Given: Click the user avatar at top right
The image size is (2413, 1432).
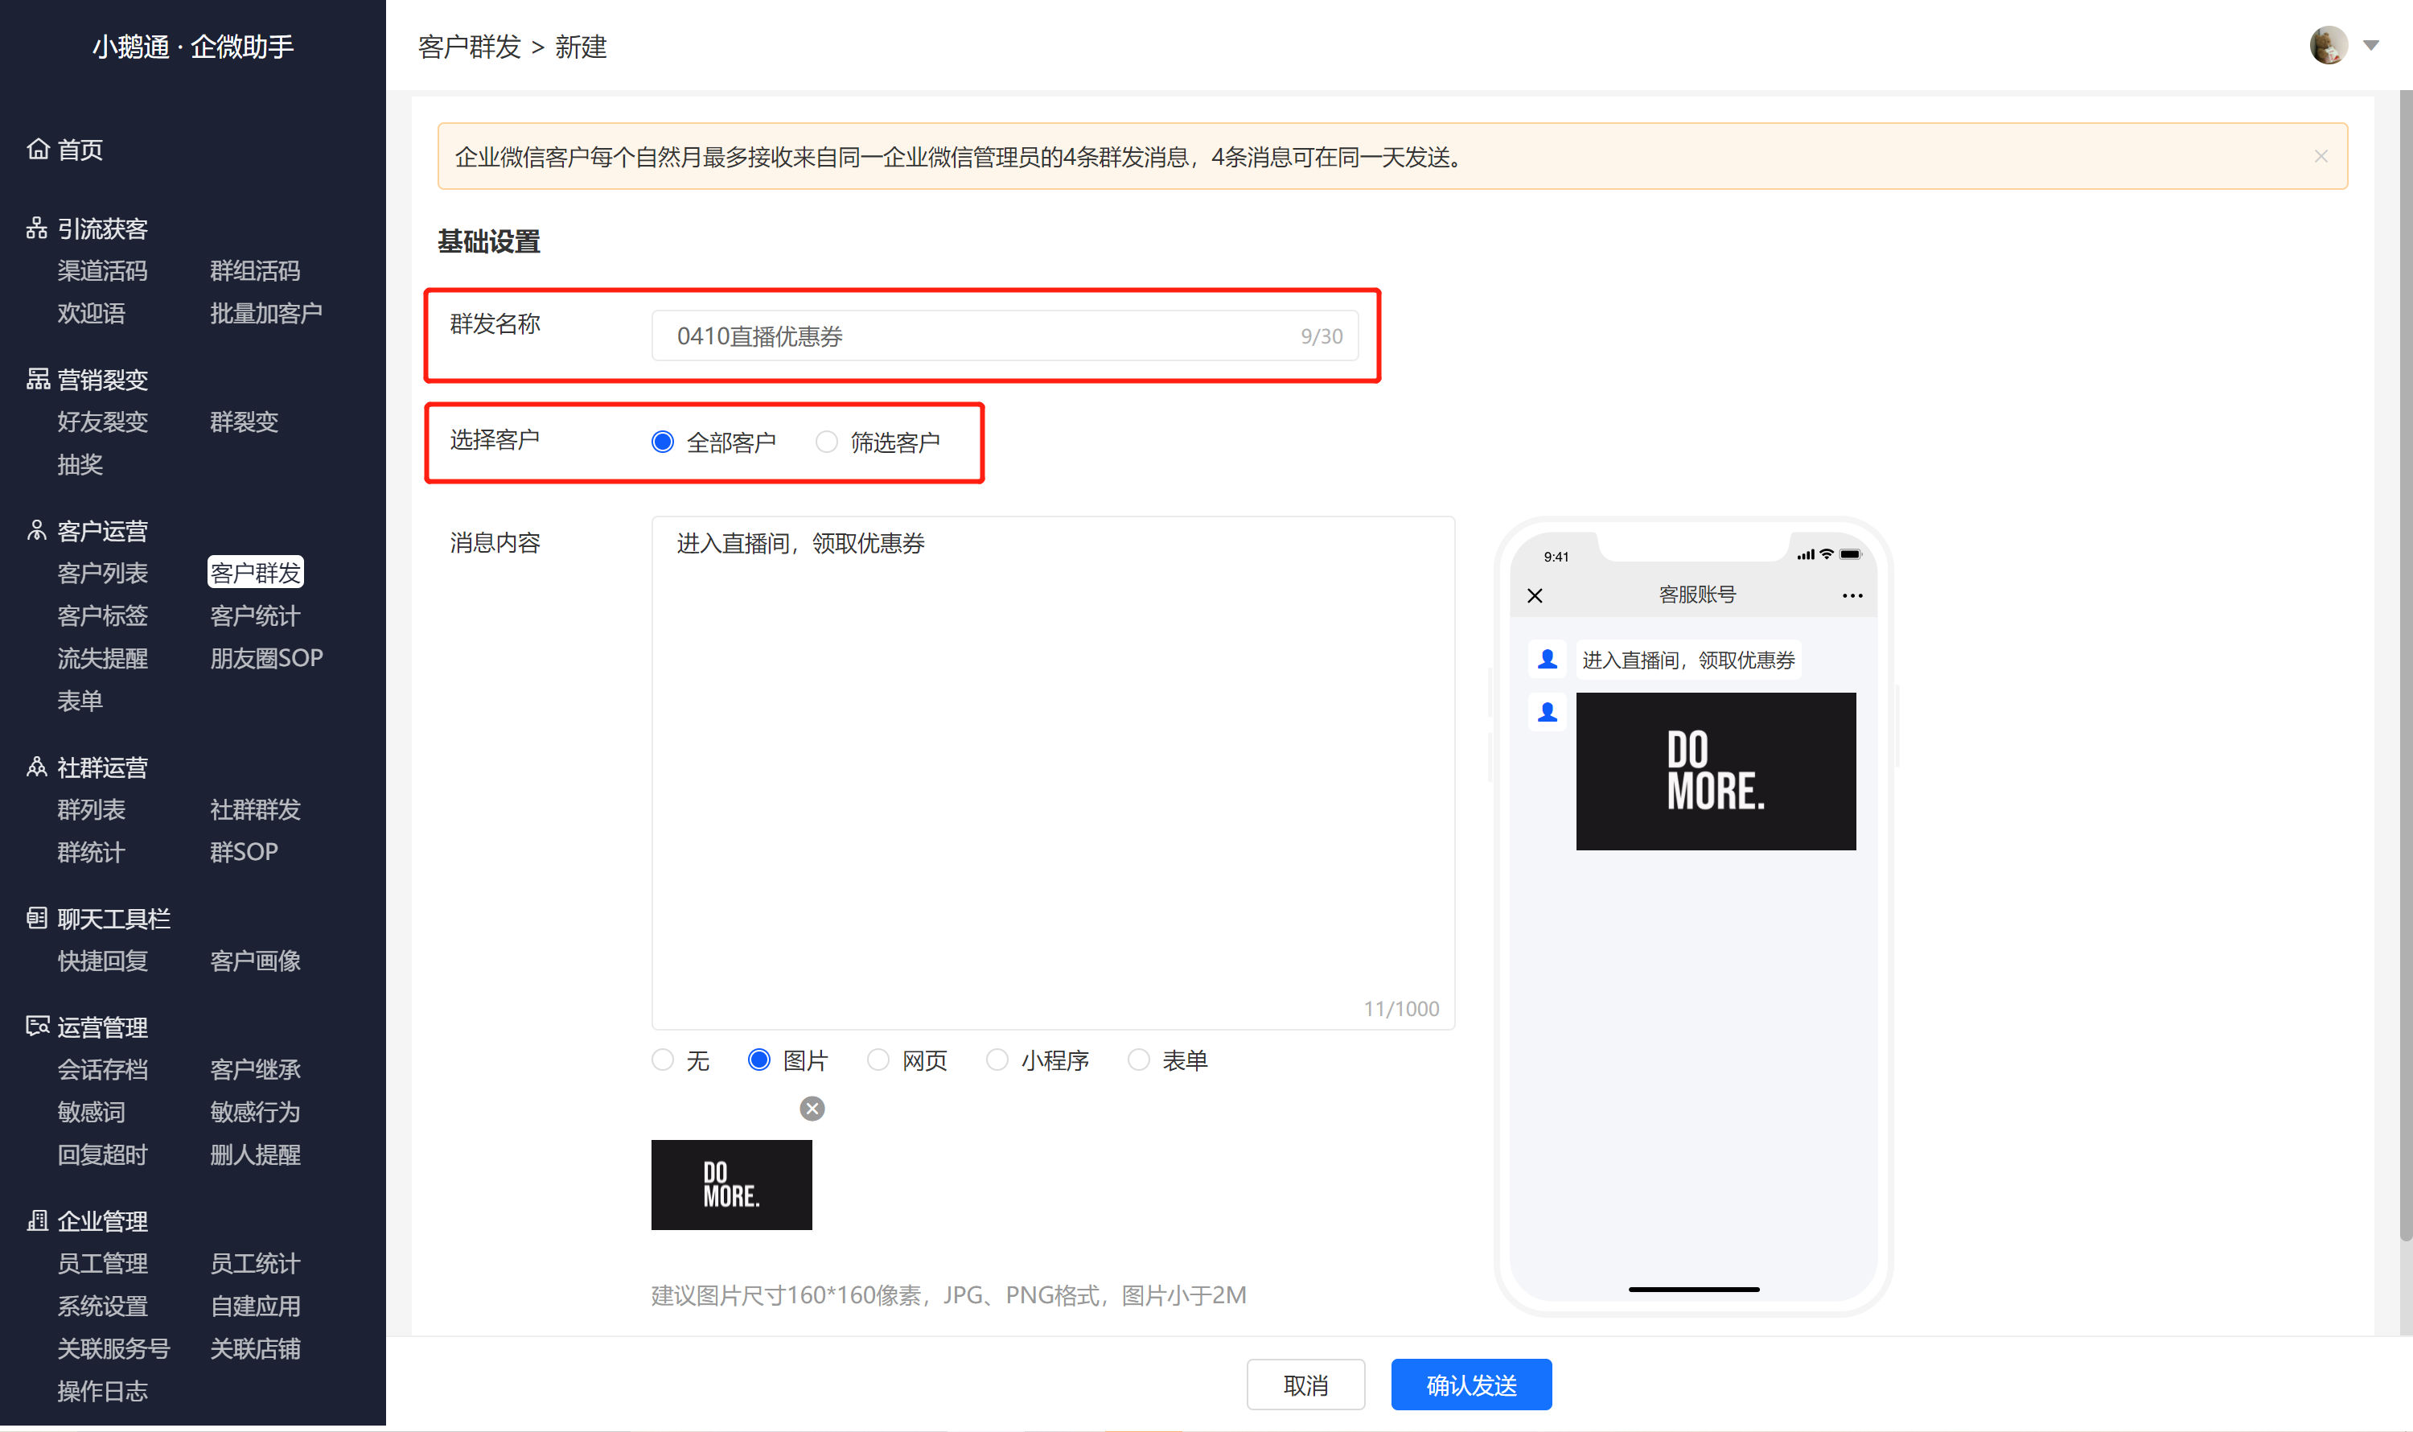Looking at the screenshot, I should 2328,45.
